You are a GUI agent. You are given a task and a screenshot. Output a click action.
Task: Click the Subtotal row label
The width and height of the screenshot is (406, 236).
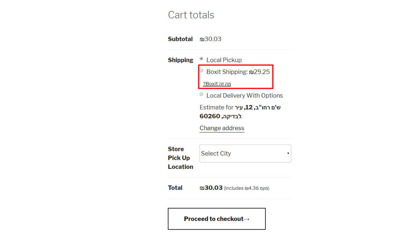180,39
